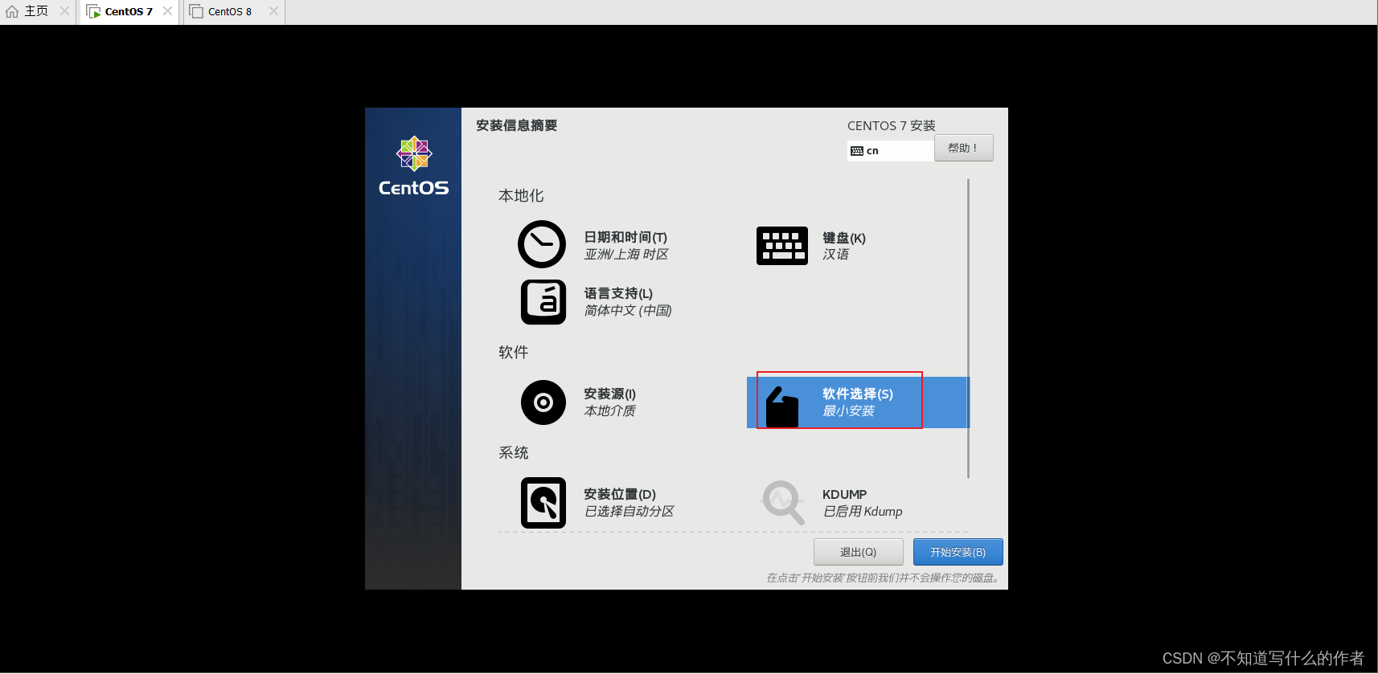Click the Software Selection package icon

(781, 406)
